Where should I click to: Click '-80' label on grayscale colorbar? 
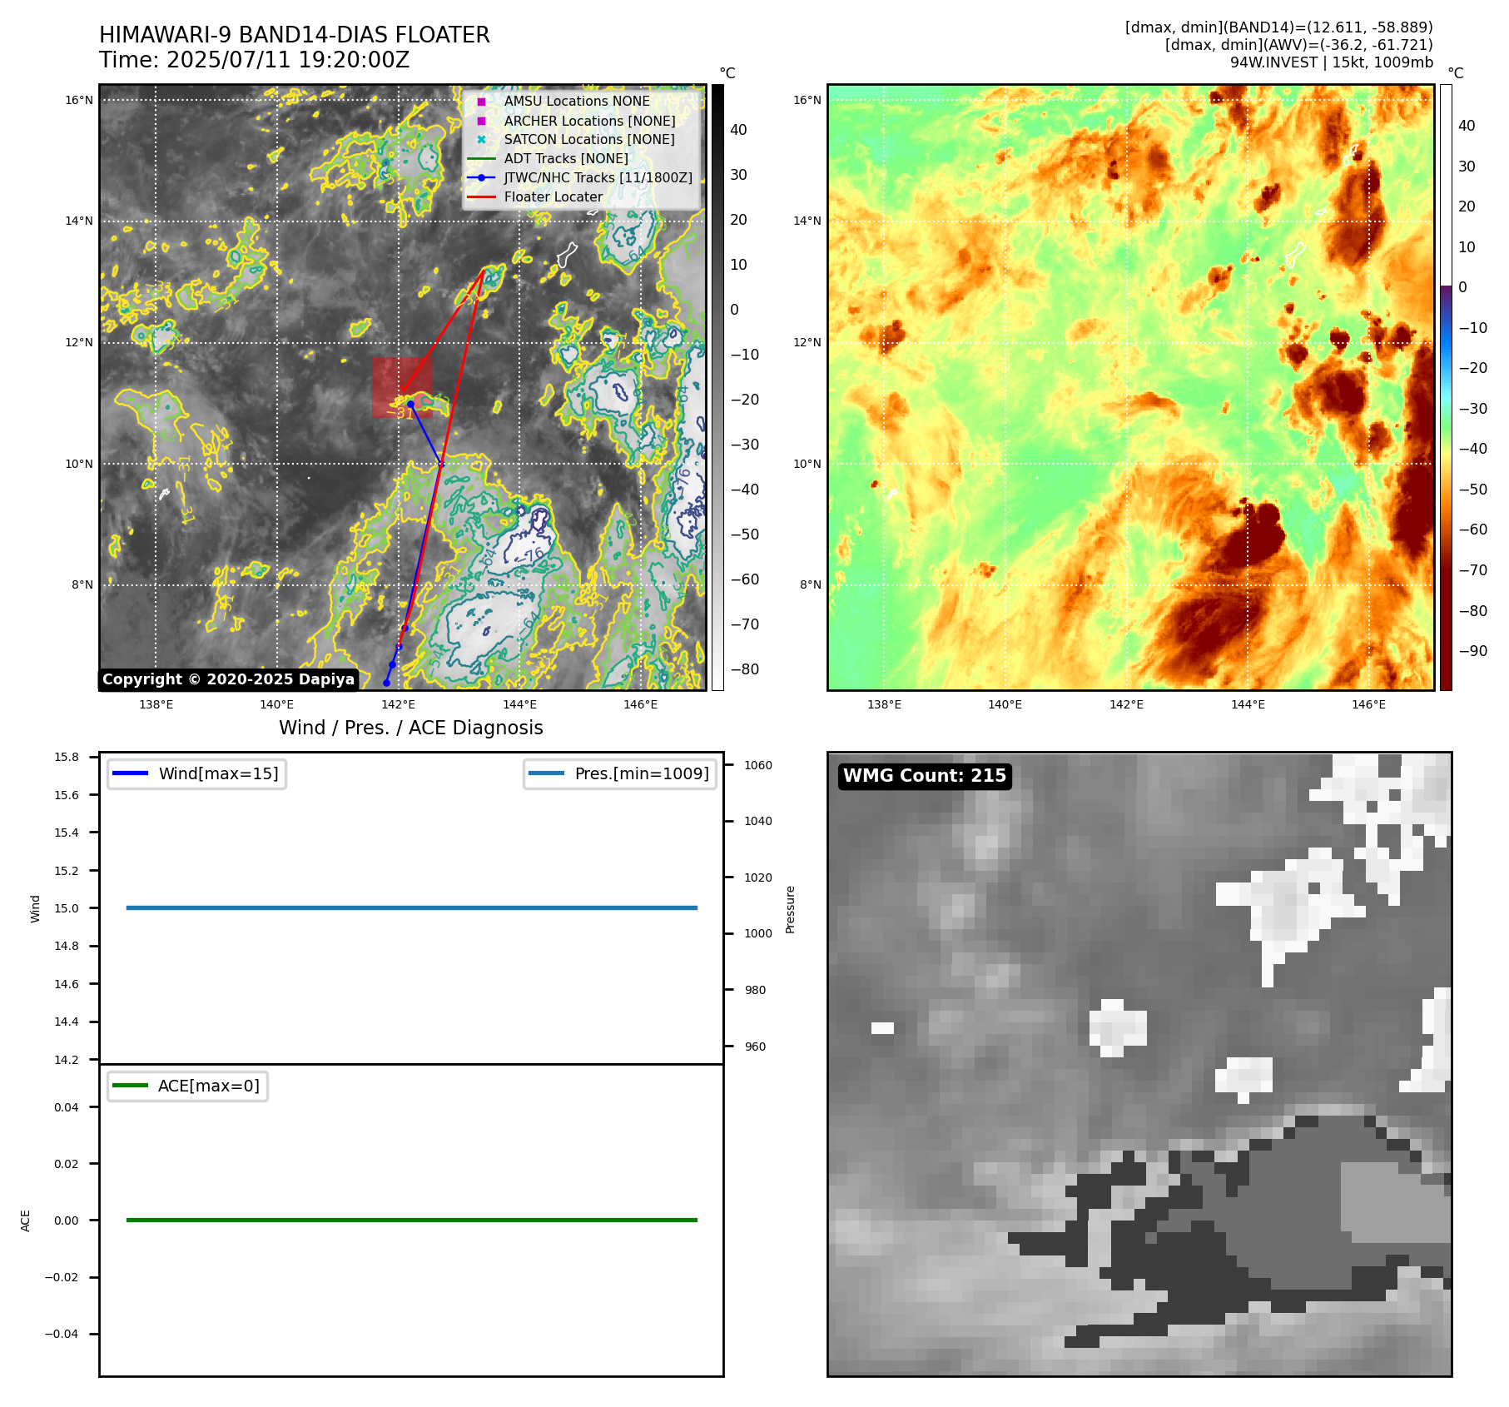745,669
